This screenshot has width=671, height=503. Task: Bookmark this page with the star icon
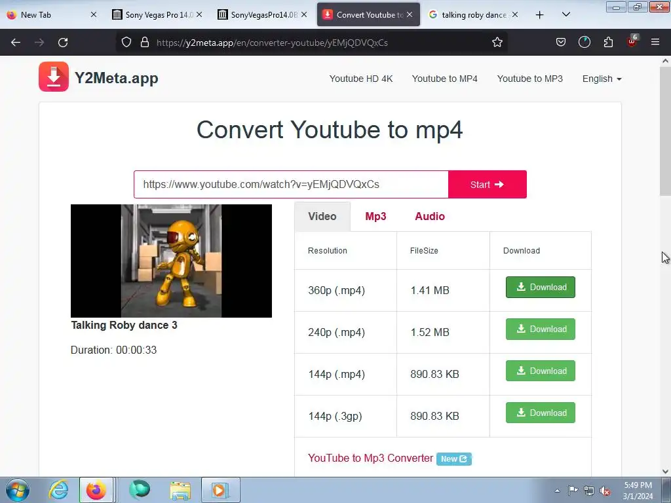pyautogui.click(x=497, y=43)
